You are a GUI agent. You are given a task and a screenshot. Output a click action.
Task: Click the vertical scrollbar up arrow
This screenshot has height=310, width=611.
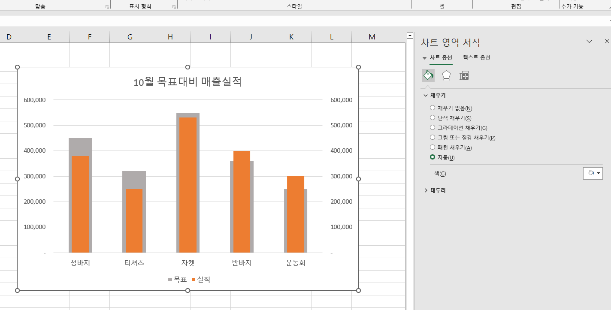pyautogui.click(x=410, y=36)
